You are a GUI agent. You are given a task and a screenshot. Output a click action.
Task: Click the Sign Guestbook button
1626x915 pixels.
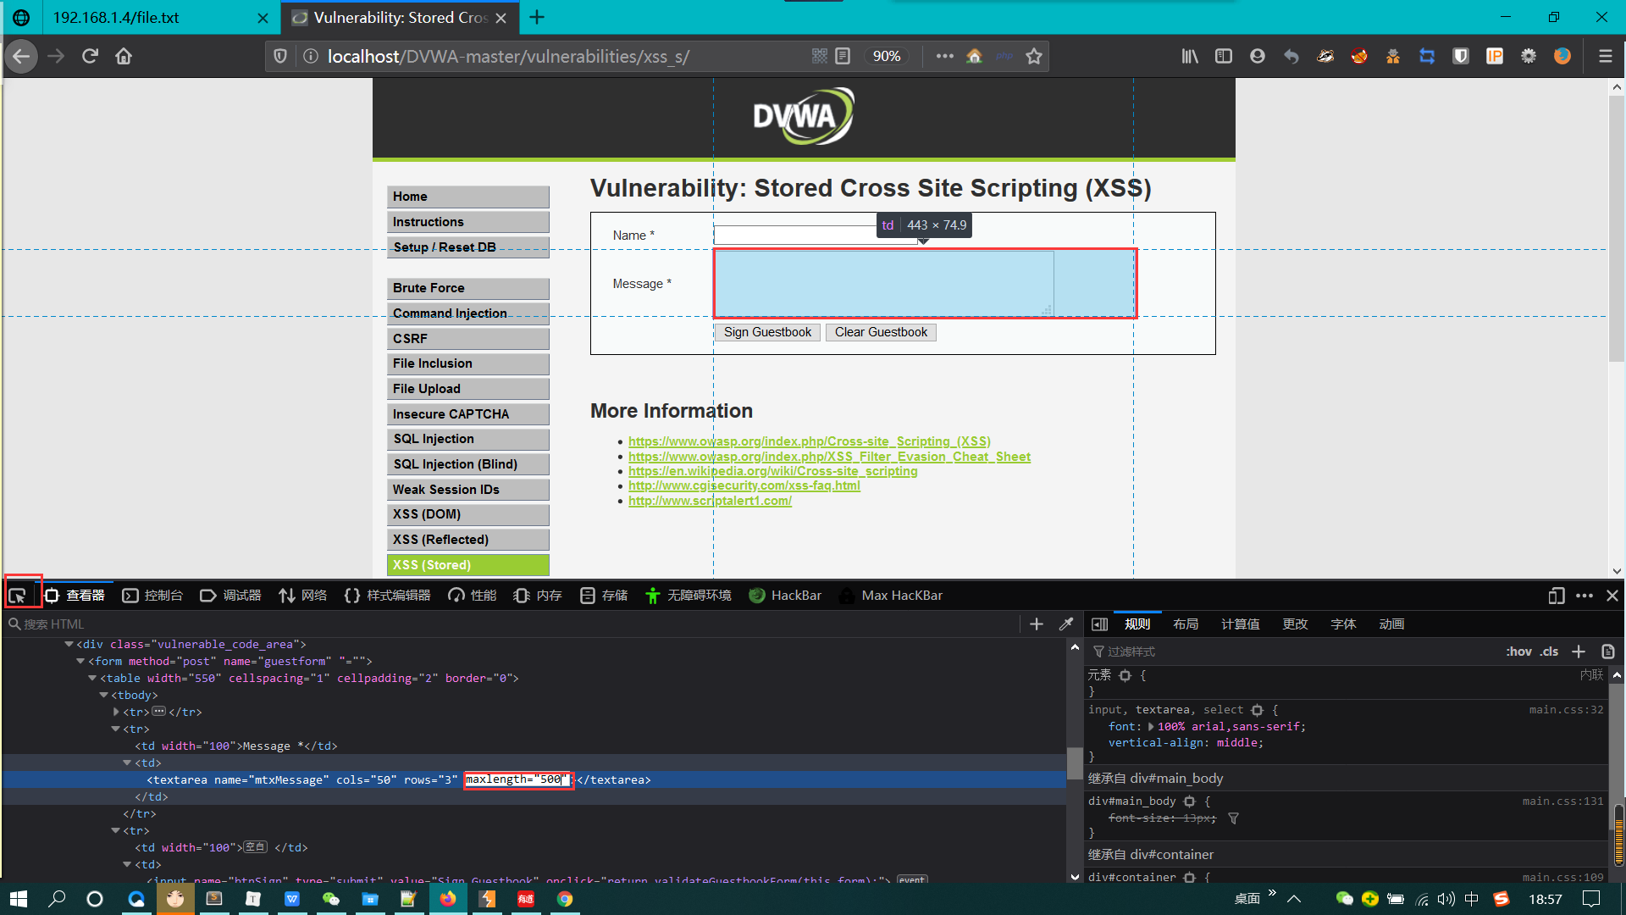point(766,331)
